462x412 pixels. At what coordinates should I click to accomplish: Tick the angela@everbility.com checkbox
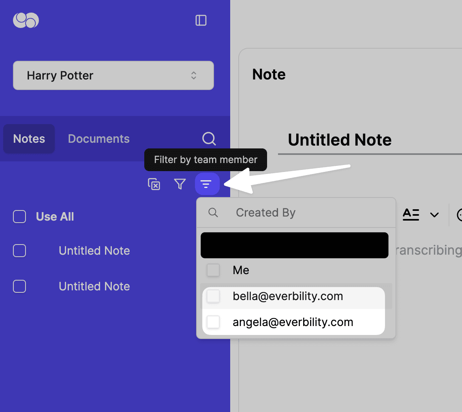(213, 322)
